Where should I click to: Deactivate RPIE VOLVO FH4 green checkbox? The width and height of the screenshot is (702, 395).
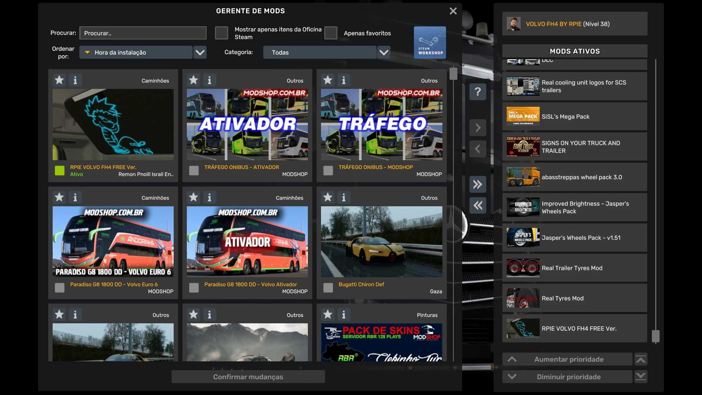point(60,170)
